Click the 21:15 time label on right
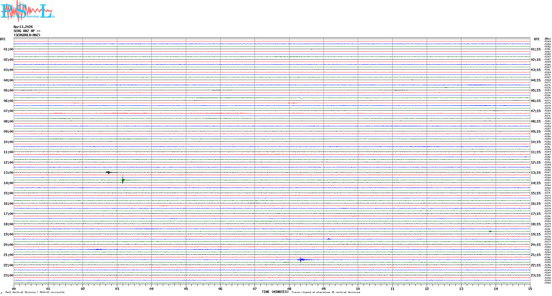Viewport: 552px width, 296px height. point(536,255)
